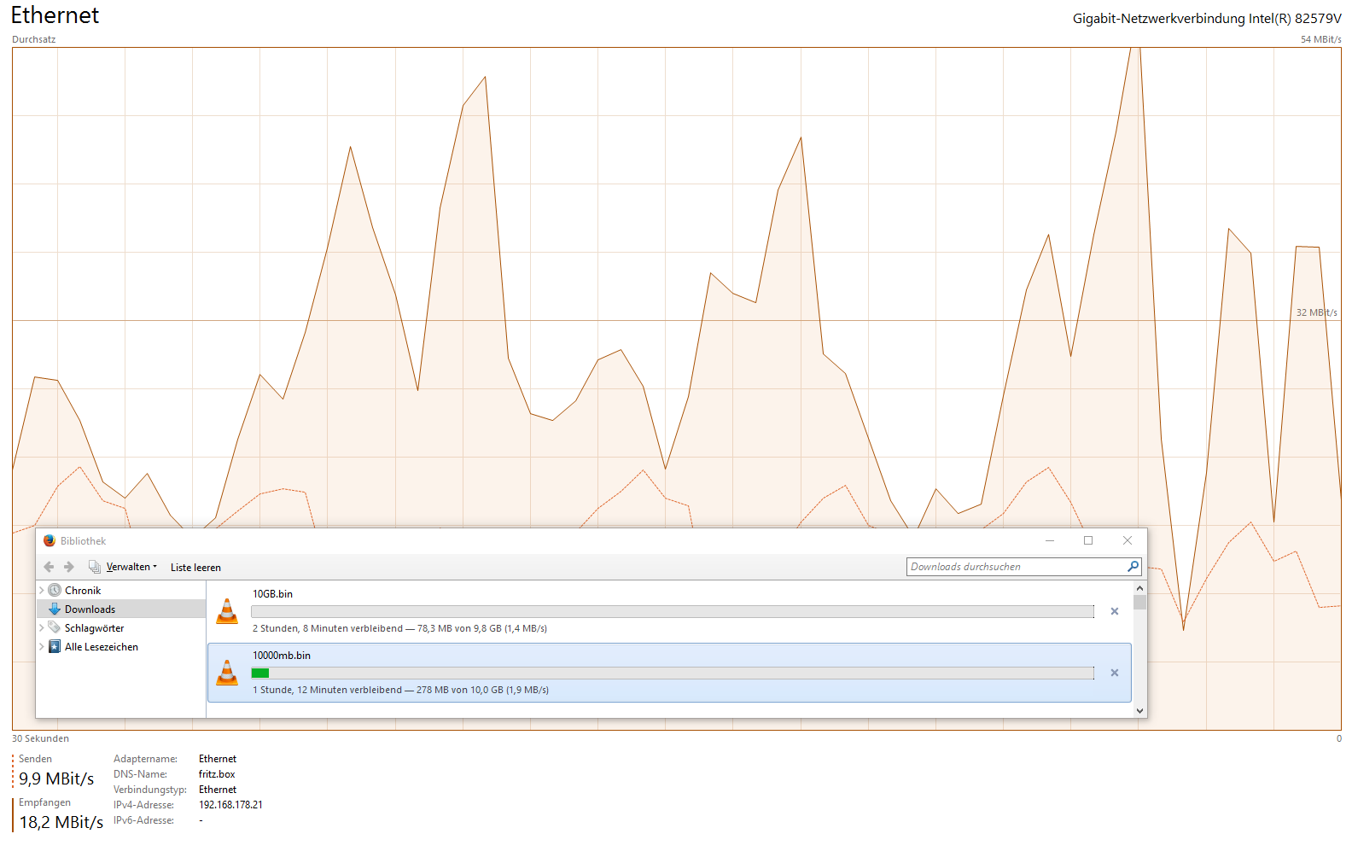Click the forward arrow in Bibliothek toolbar
Image resolution: width=1352 pixels, height=863 pixels.
point(69,567)
